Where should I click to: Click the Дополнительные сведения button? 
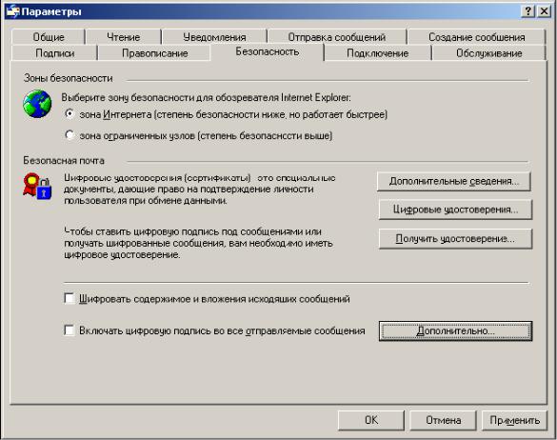pyautogui.click(x=454, y=181)
